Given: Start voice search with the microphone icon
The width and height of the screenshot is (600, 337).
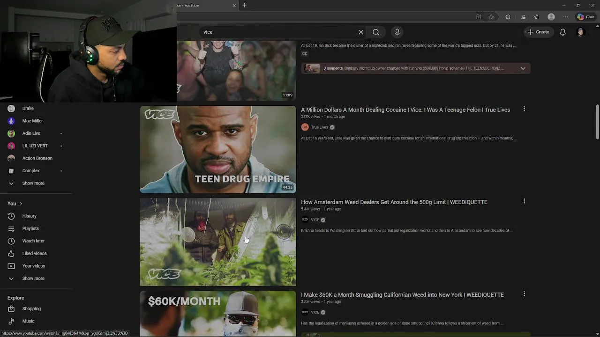Looking at the screenshot, I should click(397, 32).
